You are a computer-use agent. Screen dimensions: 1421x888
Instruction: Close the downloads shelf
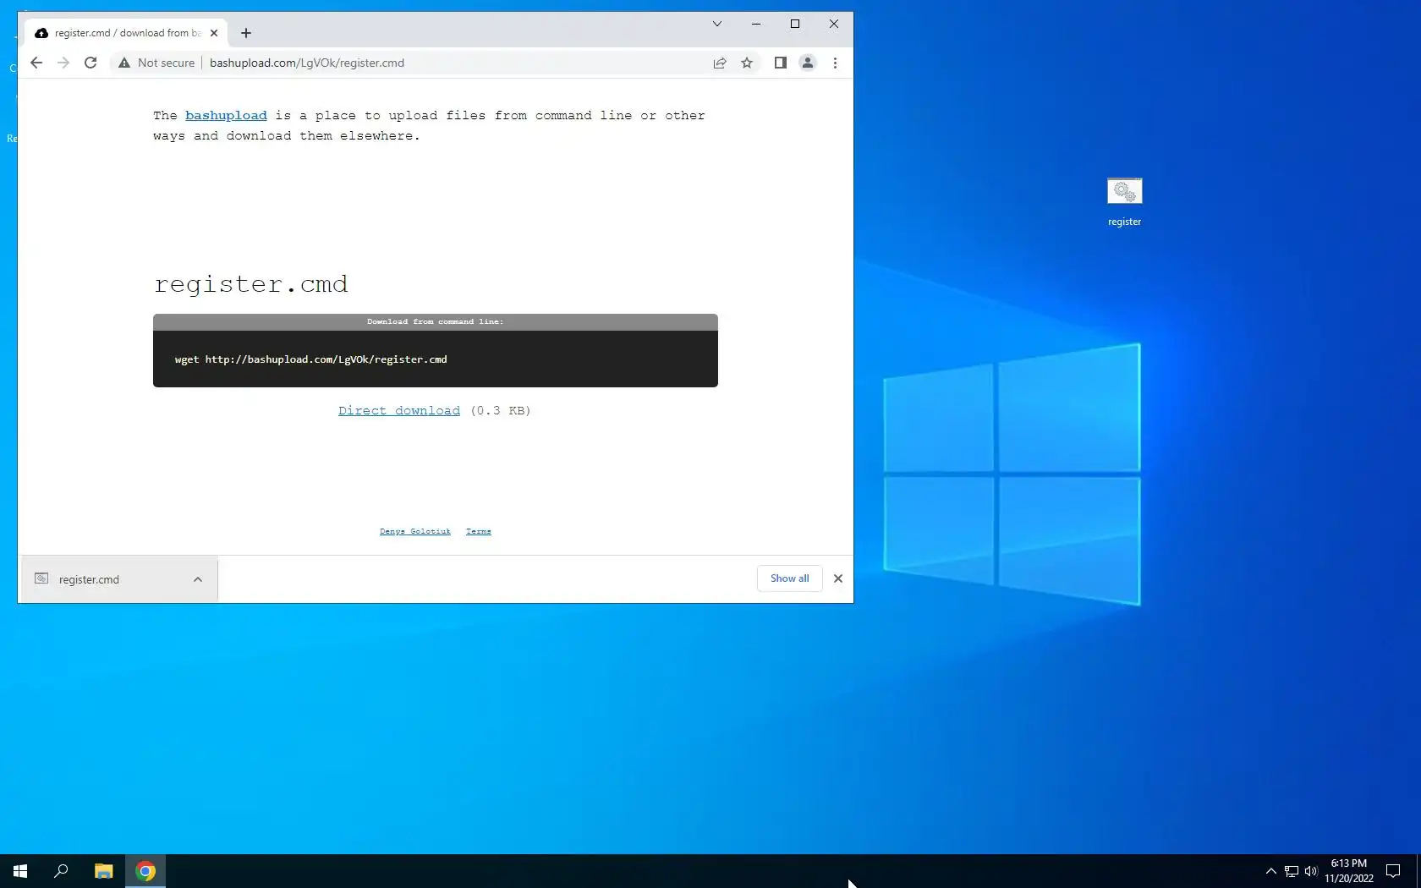point(838,578)
